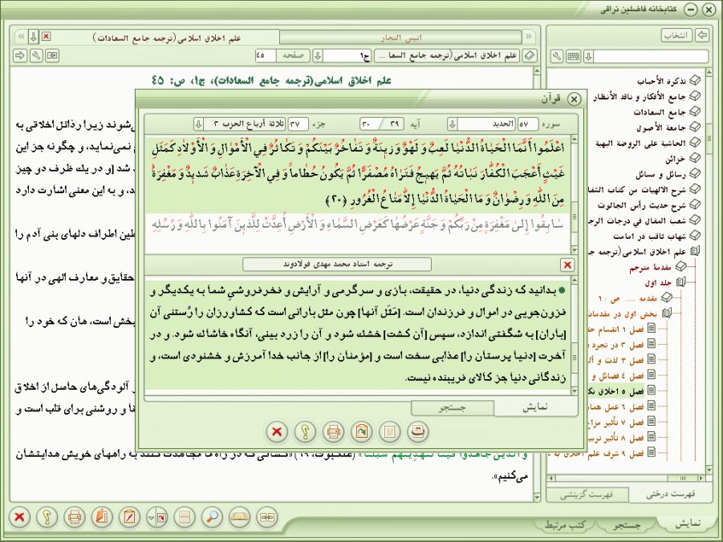Screen dimensions: 723x542
Task: Click the red exit icon in main bottom toolbar
Action: click(x=19, y=516)
